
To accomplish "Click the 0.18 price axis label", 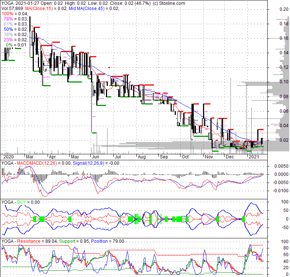I will [x=284, y=24].
